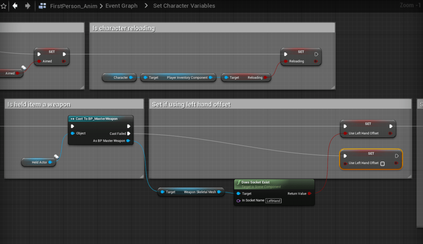Click the Cast Failed execution pin
423x244 pixels.
[x=129, y=134]
